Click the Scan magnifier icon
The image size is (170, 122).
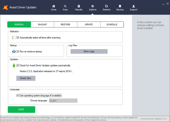coord(65,6)
